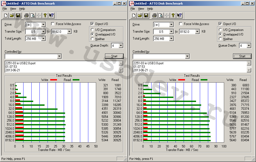
Task: Open Queue Depth dropdown in right window
Action: (x=249, y=46)
